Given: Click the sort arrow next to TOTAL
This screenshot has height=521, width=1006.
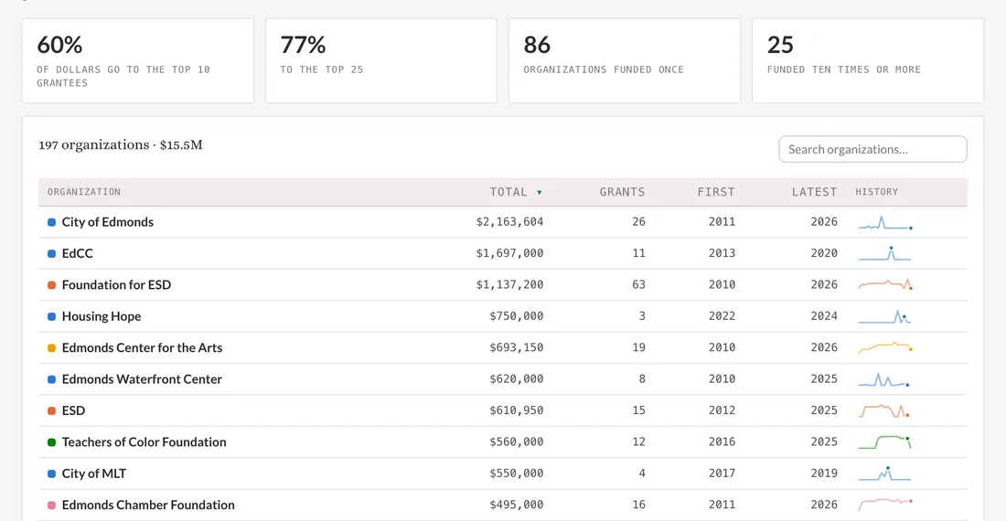Looking at the screenshot, I should click(539, 192).
